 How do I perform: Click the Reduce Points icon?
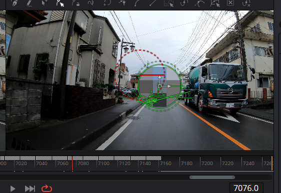pyautogui.click(x=246, y=3)
